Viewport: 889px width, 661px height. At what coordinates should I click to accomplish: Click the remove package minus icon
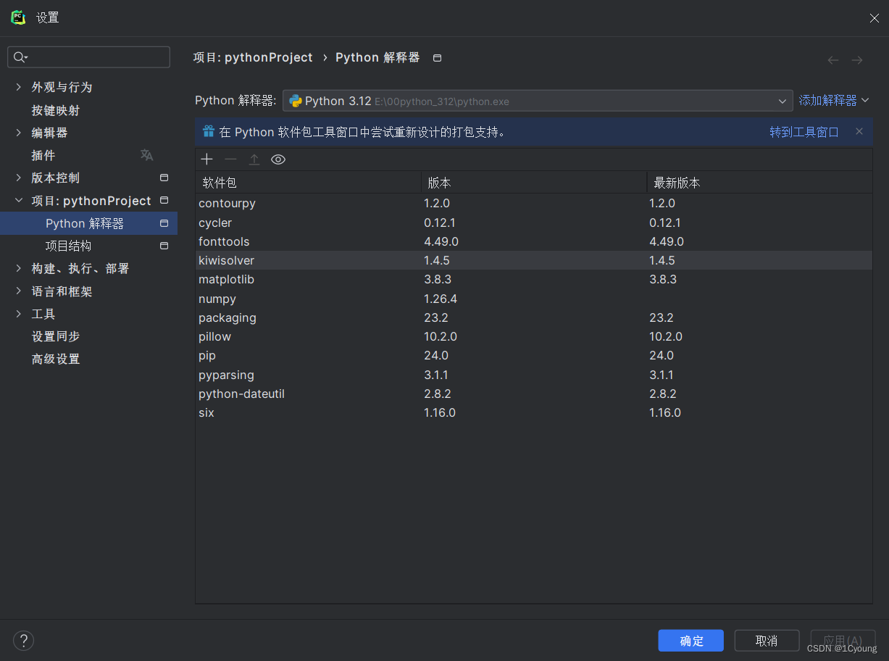click(230, 159)
